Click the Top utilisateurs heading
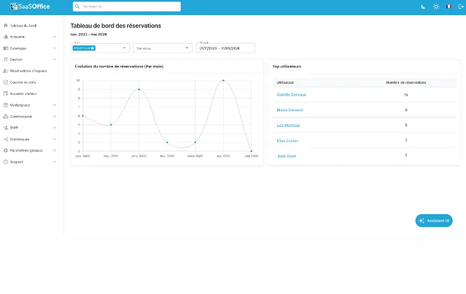Screen dimensions: 466x294 click(287, 66)
